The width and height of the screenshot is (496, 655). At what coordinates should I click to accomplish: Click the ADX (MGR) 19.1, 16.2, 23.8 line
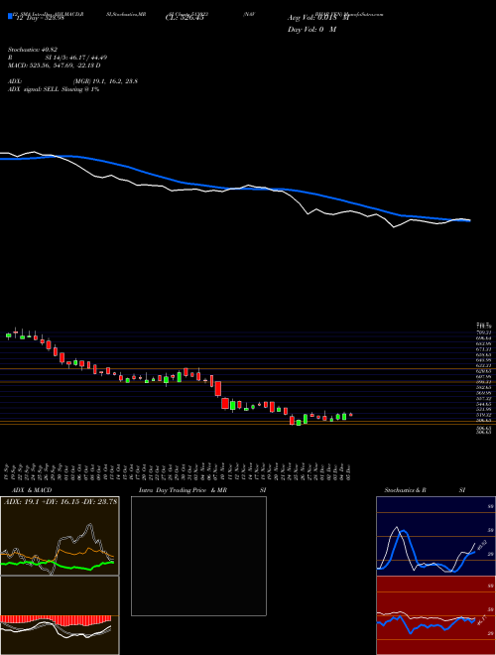pos(72,81)
